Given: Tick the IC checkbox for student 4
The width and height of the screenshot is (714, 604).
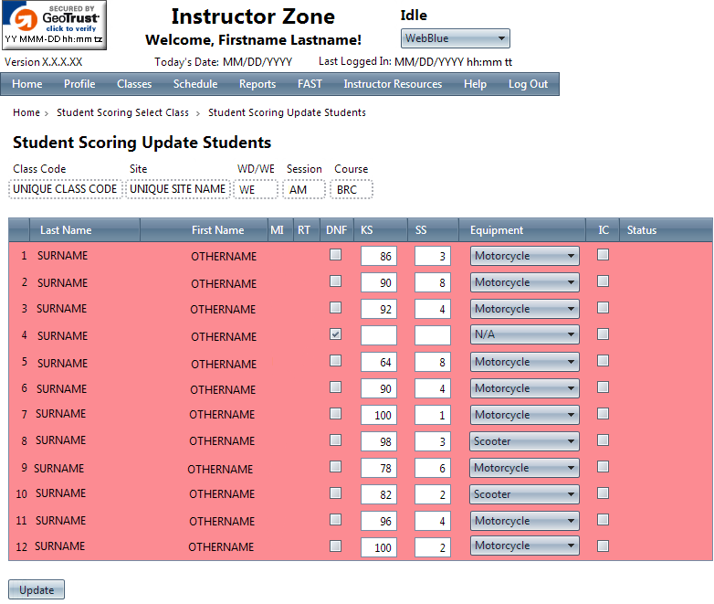Looking at the screenshot, I should tap(603, 334).
